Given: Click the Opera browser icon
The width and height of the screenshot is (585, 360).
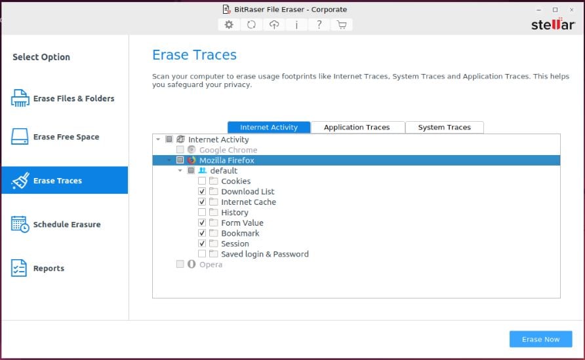Looking at the screenshot, I should click(x=192, y=264).
